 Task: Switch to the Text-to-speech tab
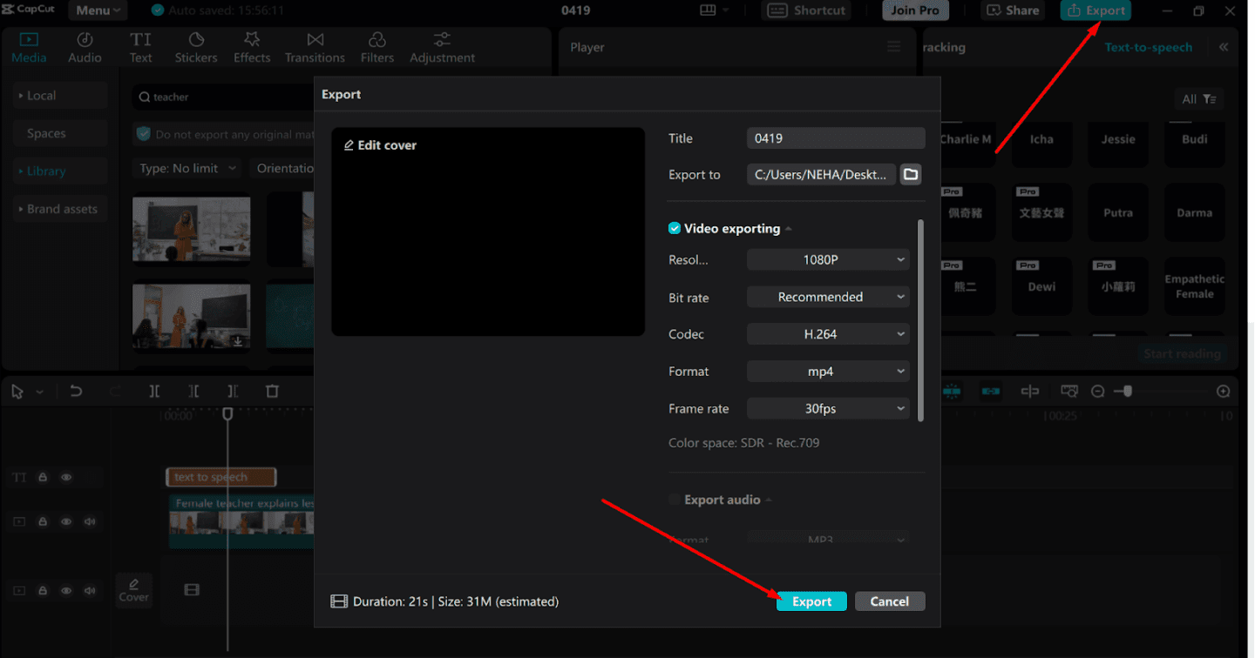1148,47
